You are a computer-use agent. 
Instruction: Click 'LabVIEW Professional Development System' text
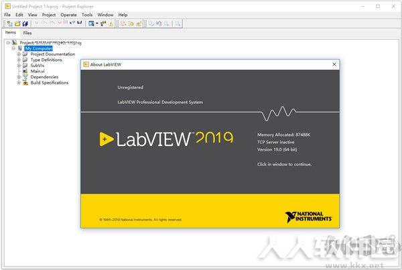160,102
